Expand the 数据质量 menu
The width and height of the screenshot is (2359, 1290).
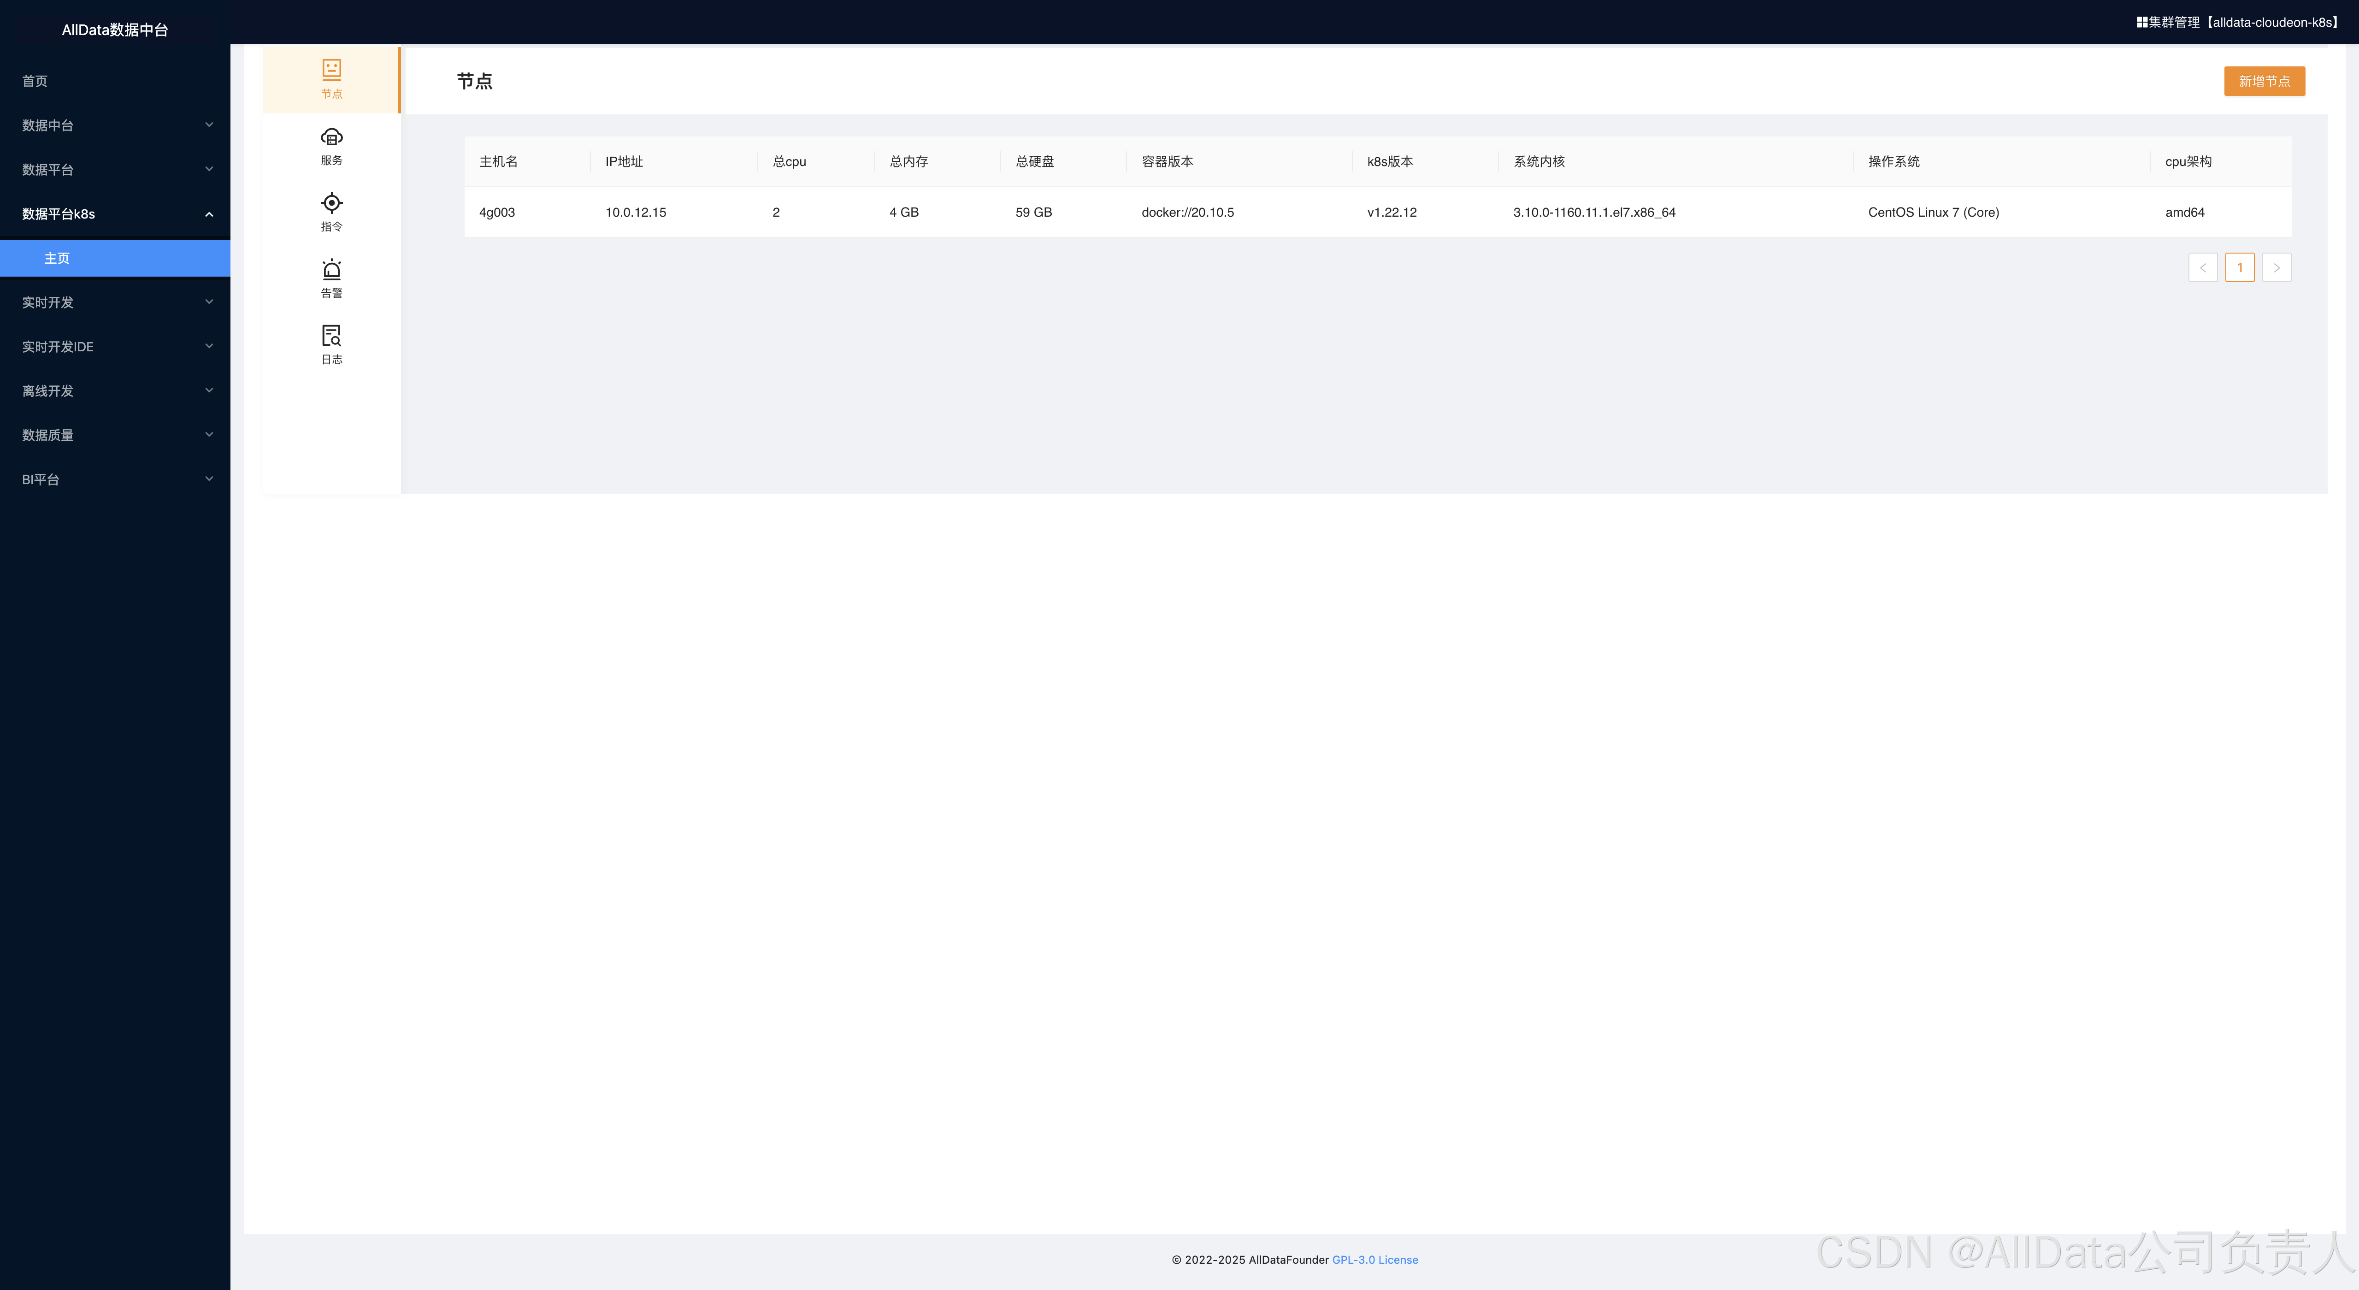coord(114,435)
